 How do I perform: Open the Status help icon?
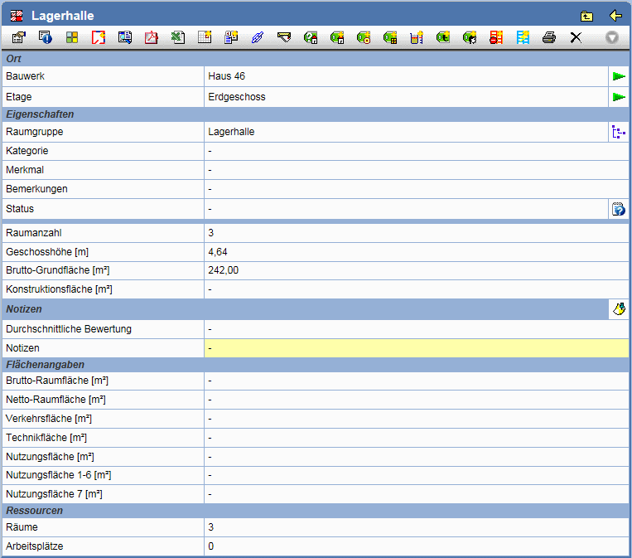pos(619,209)
